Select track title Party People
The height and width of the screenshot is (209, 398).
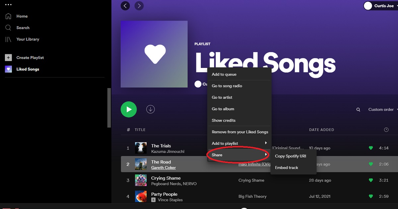pos(164,194)
